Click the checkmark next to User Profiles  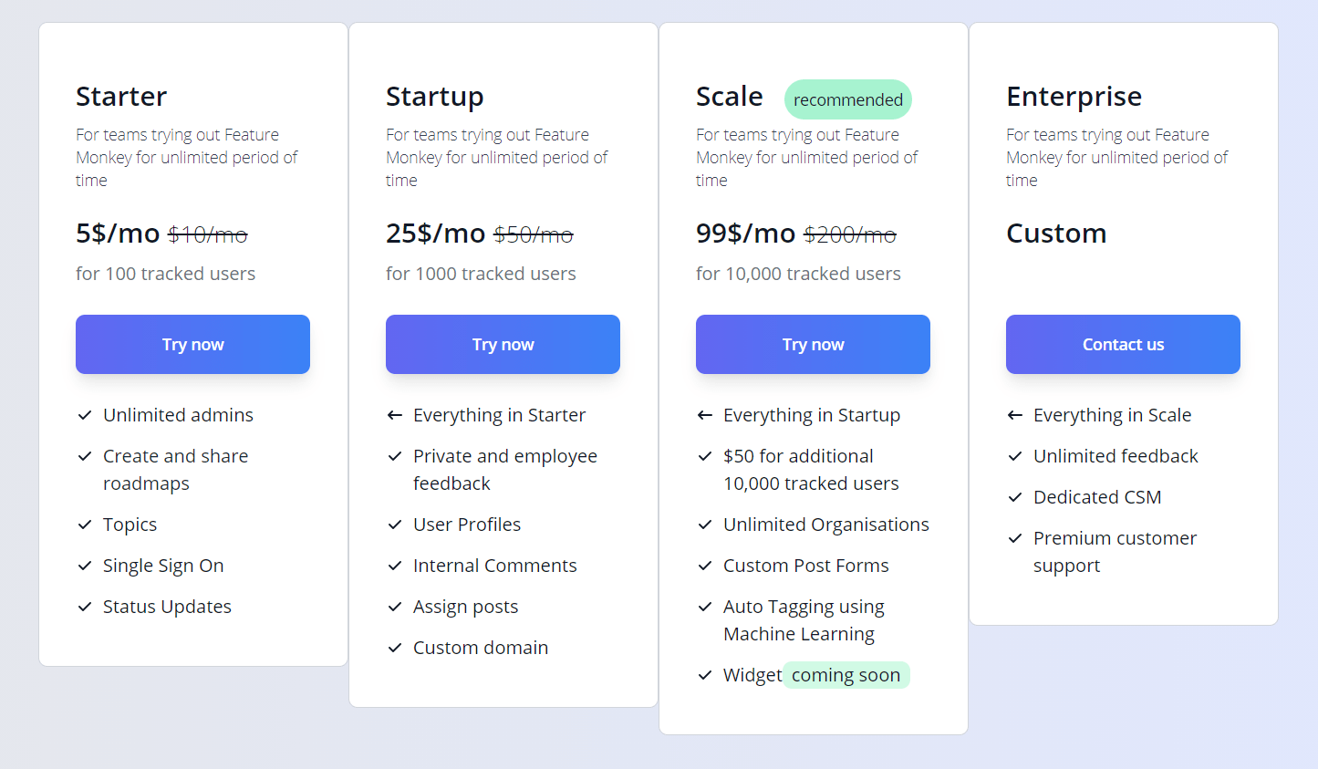[394, 525]
